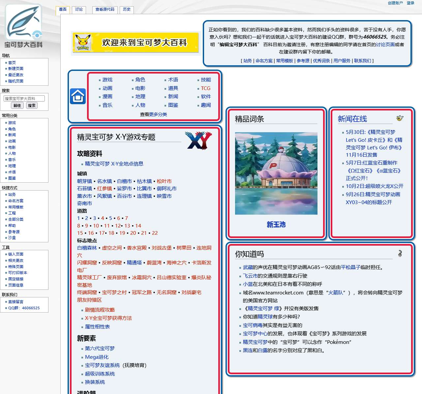Click the question-mark icon beside 你知道吗

pos(400,253)
